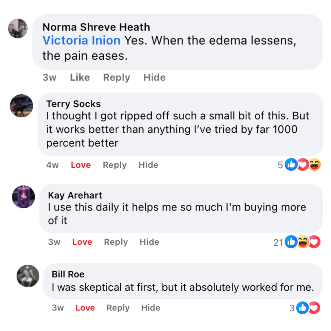Open the Victoria Inion mention link

tap(81, 40)
